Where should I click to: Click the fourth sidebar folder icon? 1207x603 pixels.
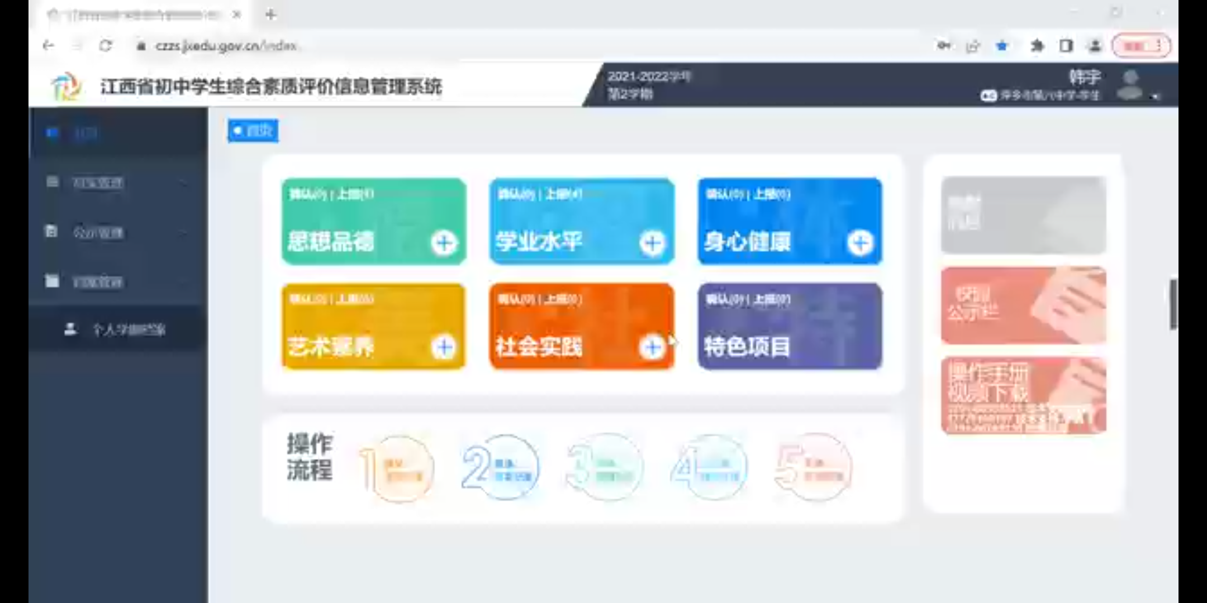[52, 280]
